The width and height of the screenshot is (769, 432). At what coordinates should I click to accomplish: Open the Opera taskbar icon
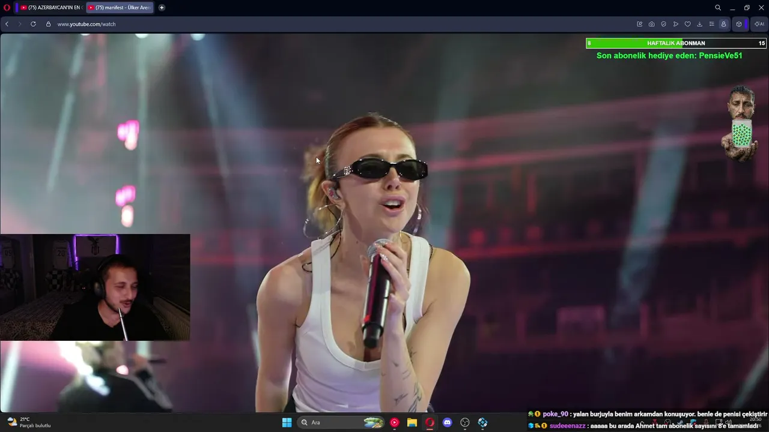pos(430,422)
